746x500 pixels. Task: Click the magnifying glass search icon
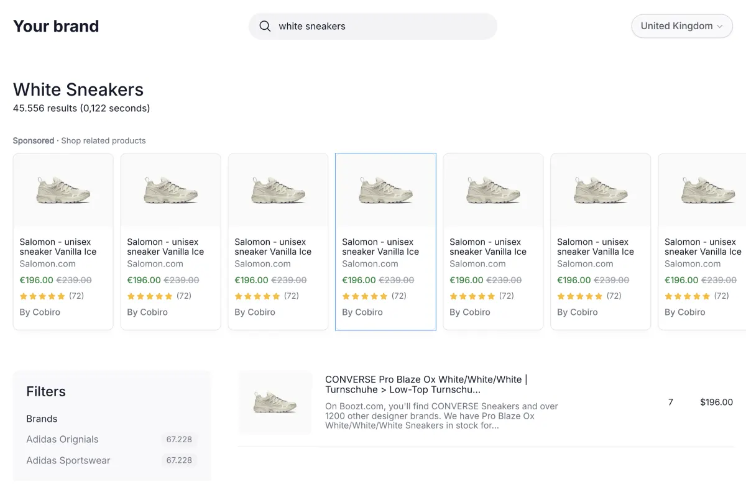(265, 26)
